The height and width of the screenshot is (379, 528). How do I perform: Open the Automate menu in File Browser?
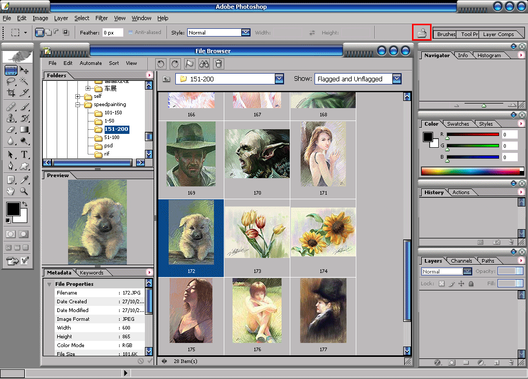coord(91,63)
